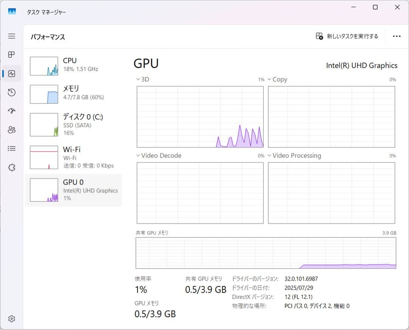This screenshot has height=330, width=409.
Task: Open the Details view from sidebar
Action: [x=11, y=148]
